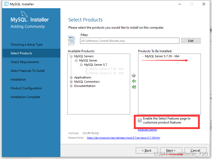Image resolution: width=212 pixels, height=159 pixels.
Task: Click the Edit filter button
Action: pos(191,41)
